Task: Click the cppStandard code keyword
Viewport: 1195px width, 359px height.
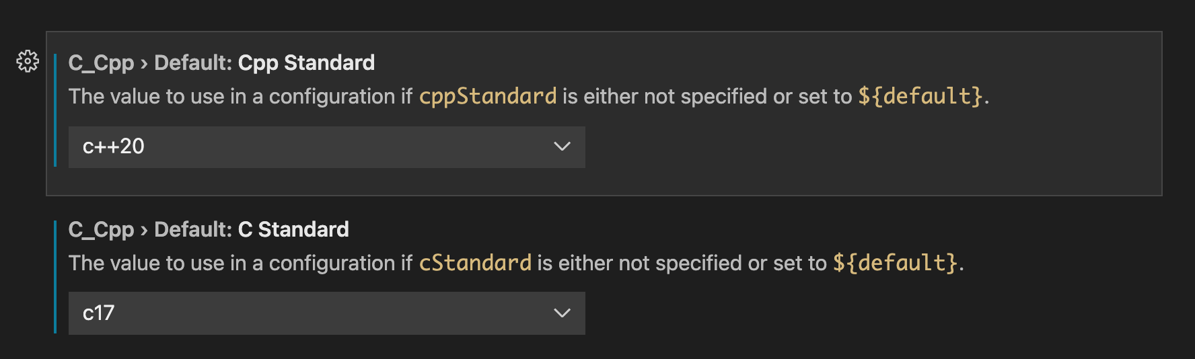Action: [x=488, y=96]
